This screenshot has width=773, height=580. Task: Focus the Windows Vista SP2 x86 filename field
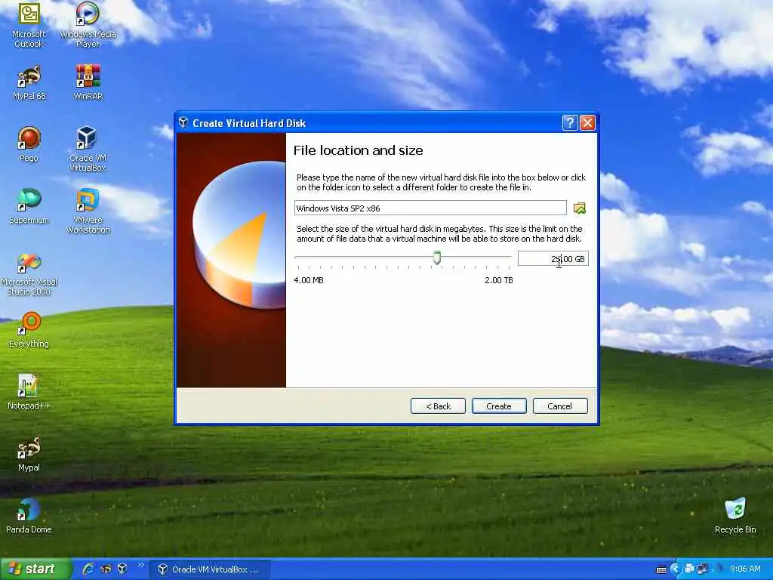click(x=430, y=208)
